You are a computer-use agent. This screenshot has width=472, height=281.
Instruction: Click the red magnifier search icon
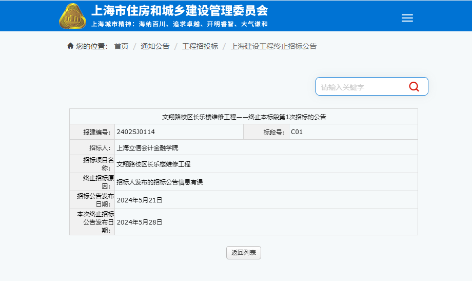[414, 87]
